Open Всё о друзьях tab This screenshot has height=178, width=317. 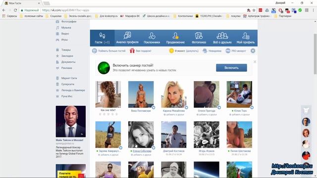(222, 38)
